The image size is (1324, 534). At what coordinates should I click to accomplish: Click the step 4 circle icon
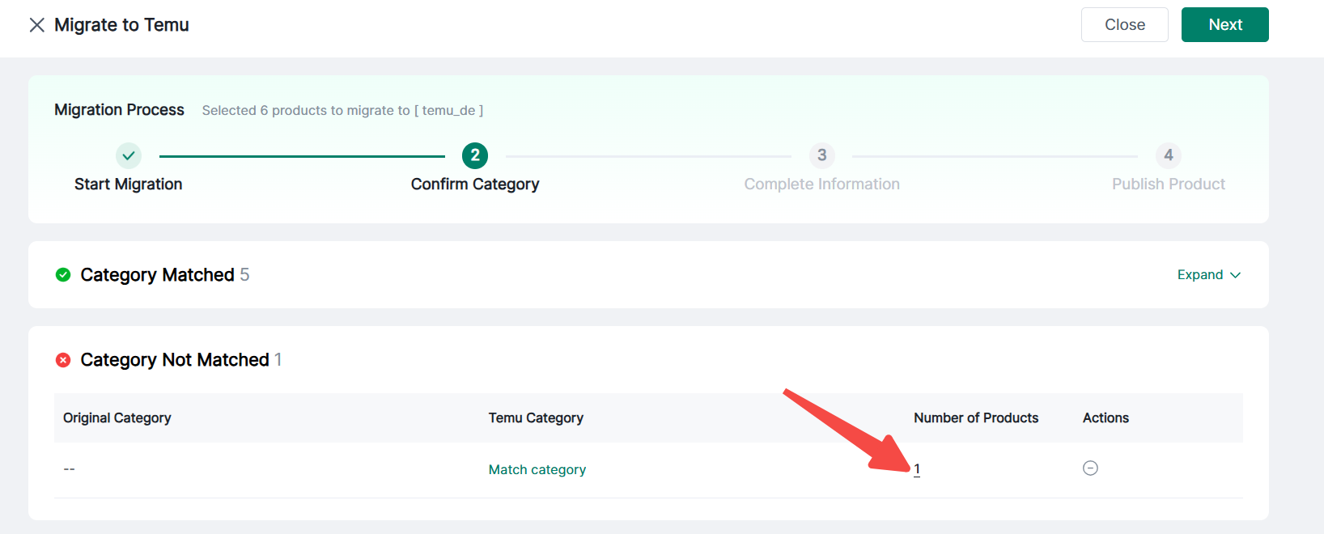click(x=1168, y=155)
